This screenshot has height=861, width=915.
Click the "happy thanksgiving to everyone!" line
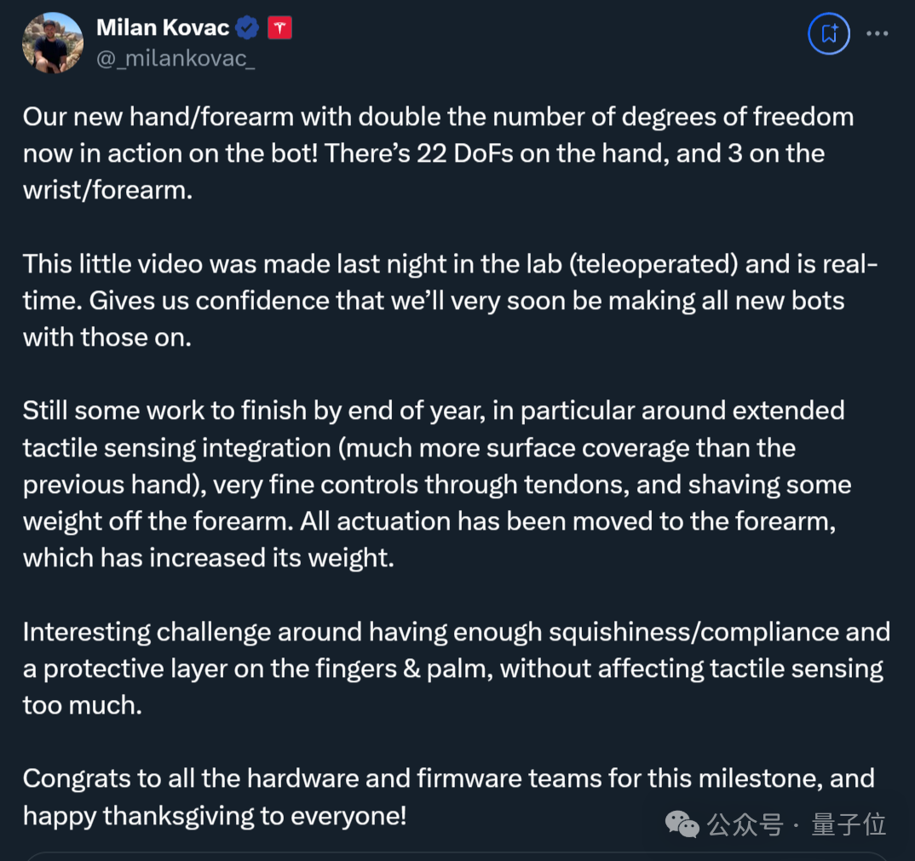(x=215, y=816)
